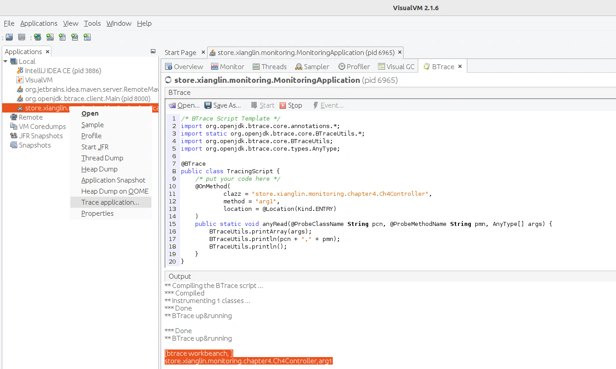The height and width of the screenshot is (369, 616).
Task: Switch to the Profiler tab
Action: [x=354, y=66]
